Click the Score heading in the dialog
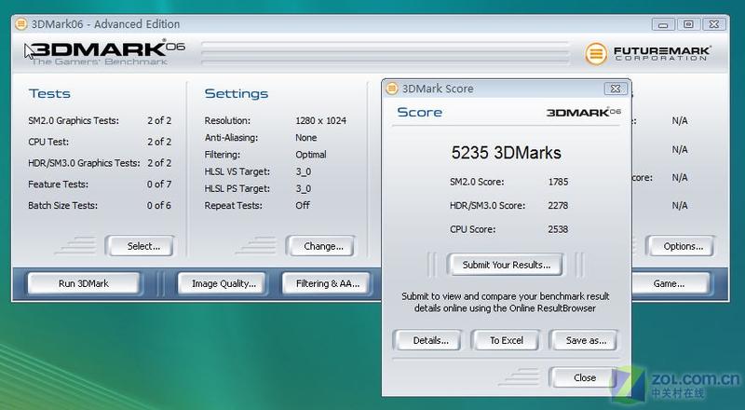745x410 pixels. click(420, 112)
